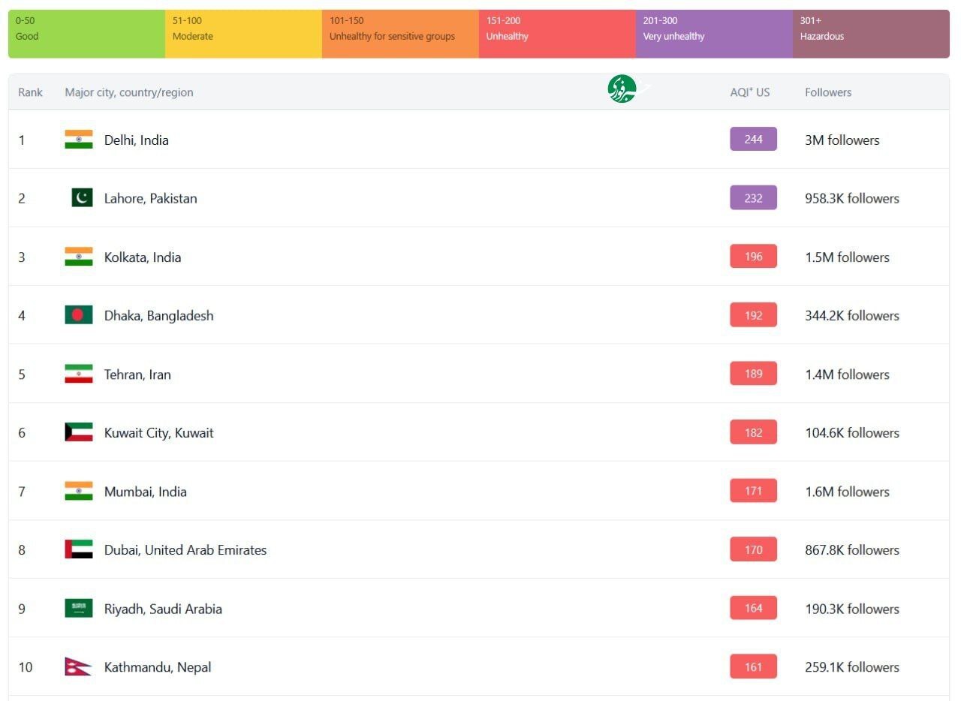Click the Saudi Arabia flag icon

[79, 608]
